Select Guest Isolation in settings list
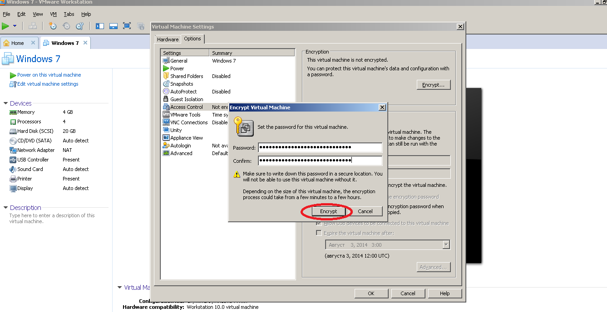Viewport: 607px width, 312px height. (x=187, y=99)
